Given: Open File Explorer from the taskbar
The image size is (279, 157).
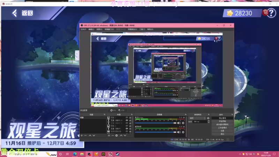Looking at the screenshot, I should 82,154.
